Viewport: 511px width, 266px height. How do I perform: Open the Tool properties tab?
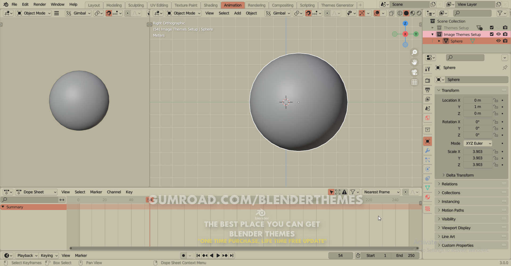point(427,69)
